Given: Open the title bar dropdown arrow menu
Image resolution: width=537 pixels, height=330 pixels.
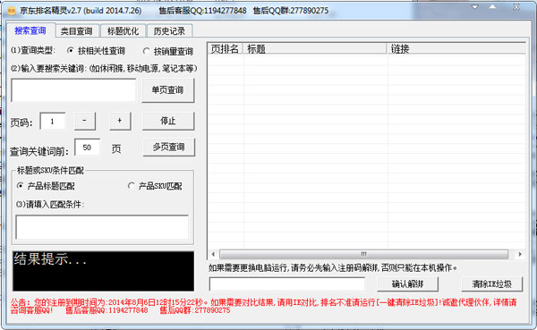Looking at the screenshot, I should [x=474, y=7].
